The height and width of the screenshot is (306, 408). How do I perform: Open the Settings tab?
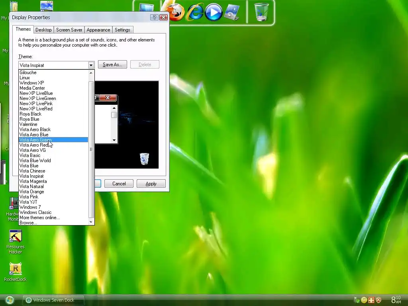click(122, 30)
